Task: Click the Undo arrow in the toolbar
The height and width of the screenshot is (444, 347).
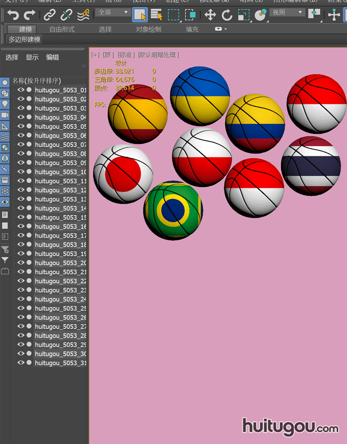Action: coord(13,15)
